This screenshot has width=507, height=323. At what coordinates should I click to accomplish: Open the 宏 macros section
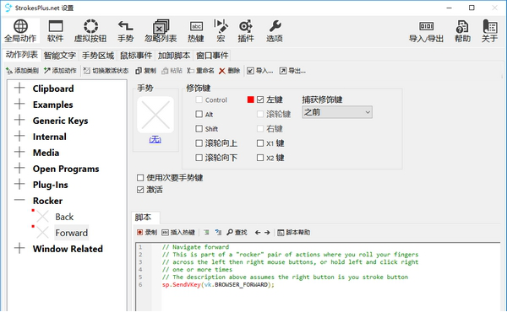coord(221,31)
